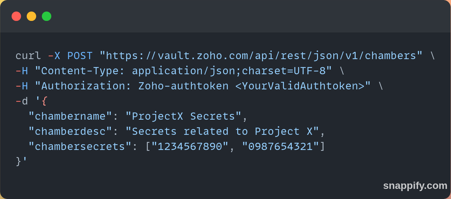This screenshot has width=451, height=199.
Task: Click the yellow minimize dot
Action: (31, 16)
